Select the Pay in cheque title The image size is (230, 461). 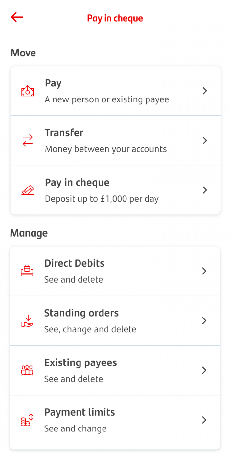click(115, 18)
